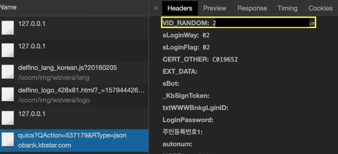Click the _KbSignToken parameter
The width and height of the screenshot is (338, 154).
click(186, 96)
